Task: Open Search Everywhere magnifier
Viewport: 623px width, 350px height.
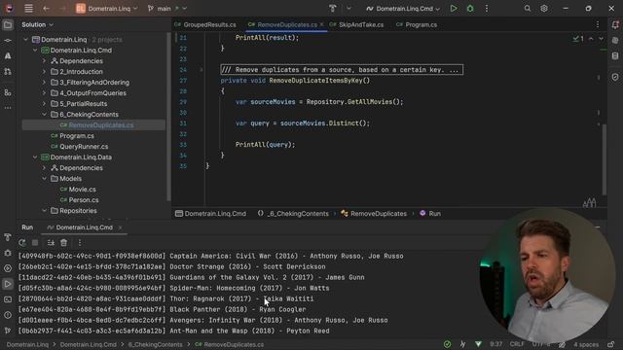Action: point(528,9)
